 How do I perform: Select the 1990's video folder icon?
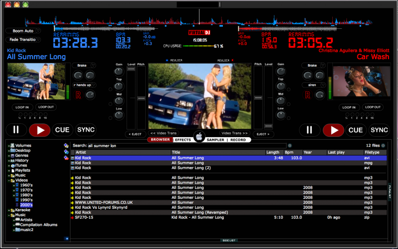(17, 200)
